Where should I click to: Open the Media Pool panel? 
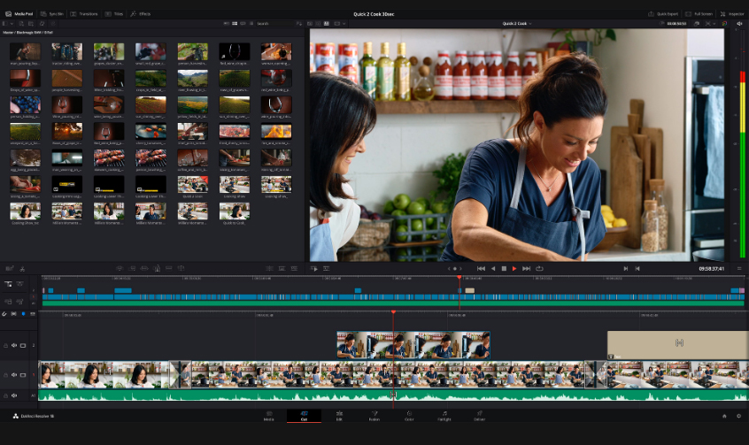(19, 14)
